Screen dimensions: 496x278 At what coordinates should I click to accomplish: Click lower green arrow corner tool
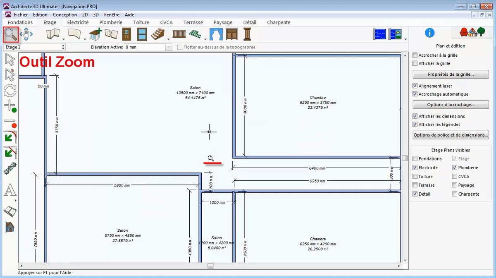tap(10, 152)
